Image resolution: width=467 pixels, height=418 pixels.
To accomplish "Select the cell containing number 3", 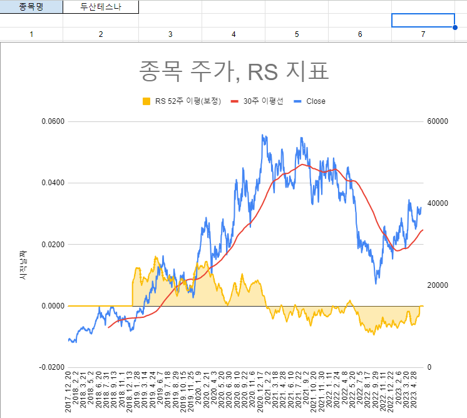I will click(x=170, y=34).
